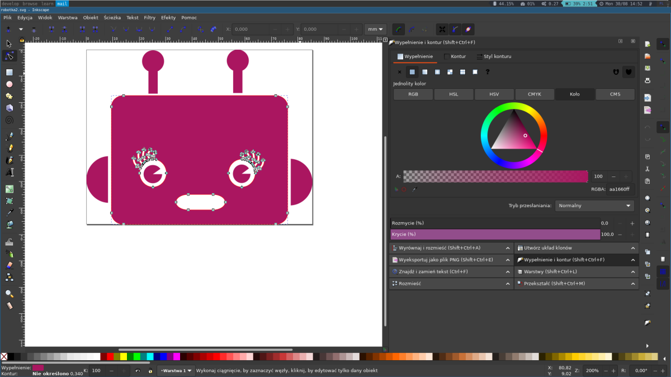Switch to the Styl konturu tab
The width and height of the screenshot is (671, 377).
tap(494, 56)
